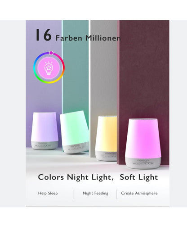187x226 pixels.
Task: Select the pink glowing lamp
Action: 143,143
